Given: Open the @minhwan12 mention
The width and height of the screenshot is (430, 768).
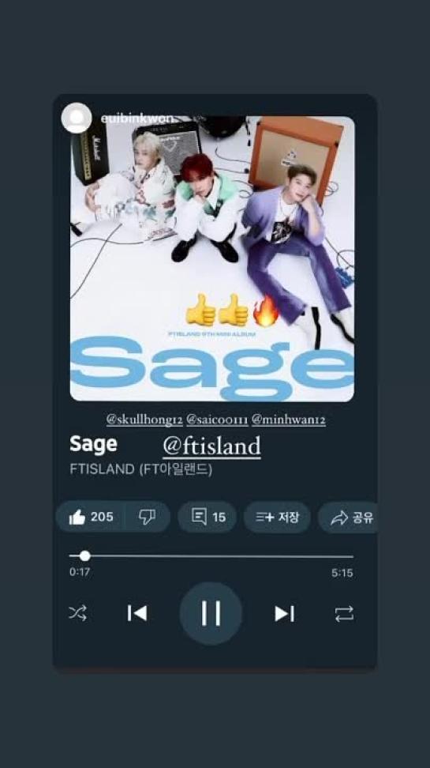Looking at the screenshot, I should coord(289,420).
